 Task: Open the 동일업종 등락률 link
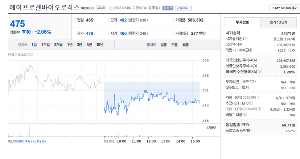pos(239,130)
